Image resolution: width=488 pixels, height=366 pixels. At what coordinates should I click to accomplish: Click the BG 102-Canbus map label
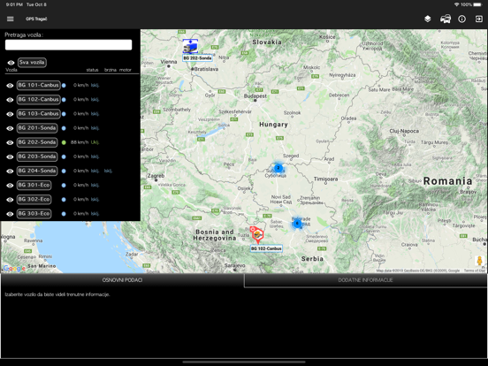point(266,248)
